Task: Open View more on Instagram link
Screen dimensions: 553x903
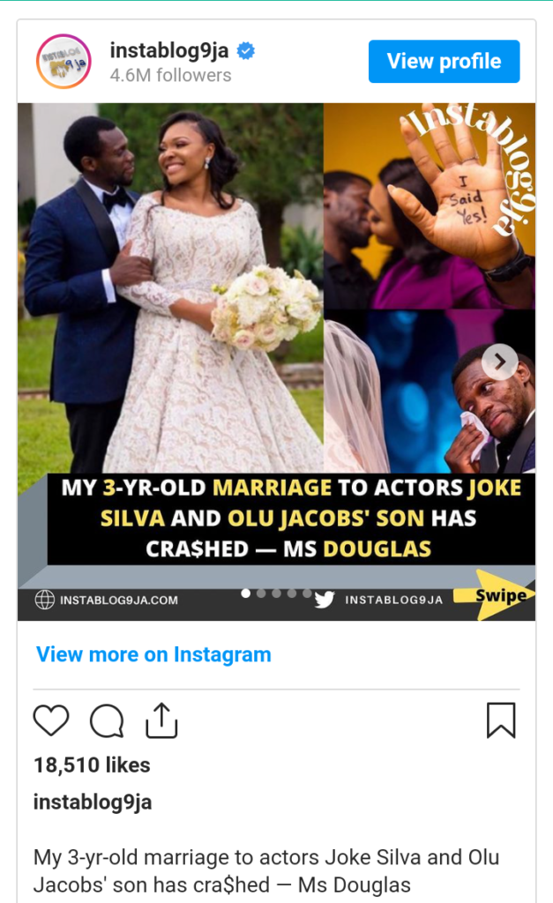Action: pyautogui.click(x=153, y=654)
